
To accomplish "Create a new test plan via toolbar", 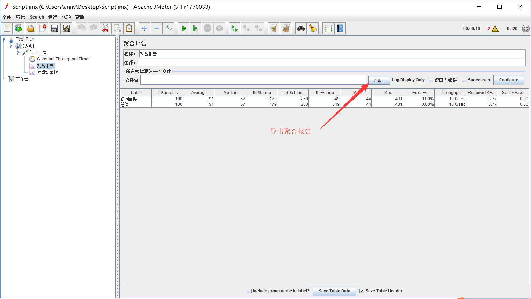I will tap(7, 28).
